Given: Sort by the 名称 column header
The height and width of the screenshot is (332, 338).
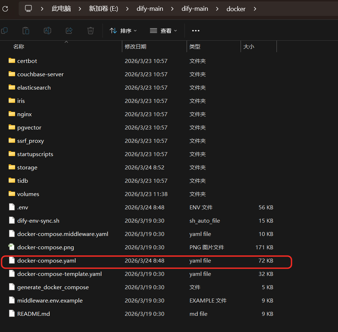Looking at the screenshot, I should [x=19, y=46].
